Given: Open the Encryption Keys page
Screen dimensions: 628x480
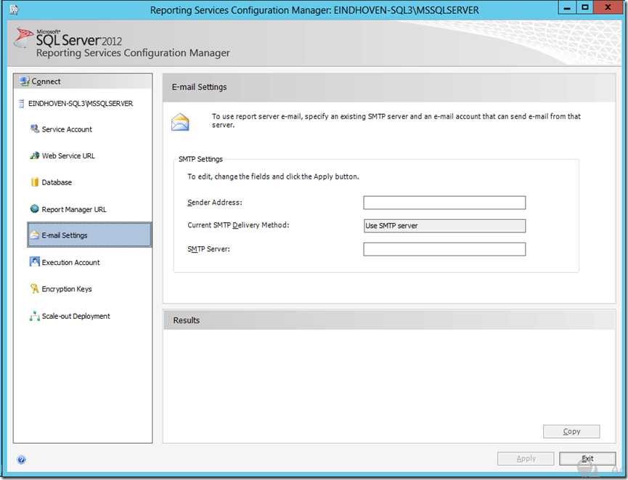Looking at the screenshot, I should tap(67, 289).
